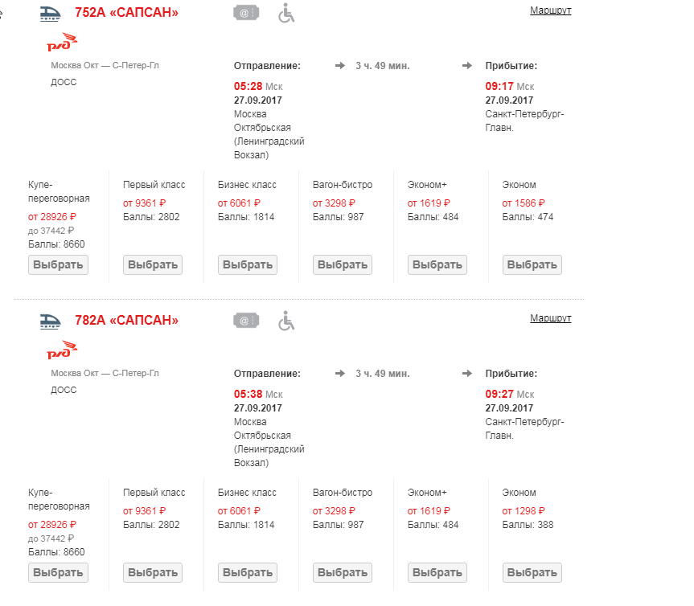This screenshot has width=694, height=606.
Task: Click the train icon beside 782А Сапсан
Action: click(50, 321)
